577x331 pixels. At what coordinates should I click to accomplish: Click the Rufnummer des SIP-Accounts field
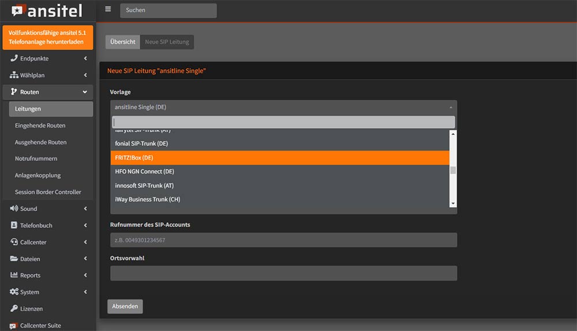tap(283, 240)
